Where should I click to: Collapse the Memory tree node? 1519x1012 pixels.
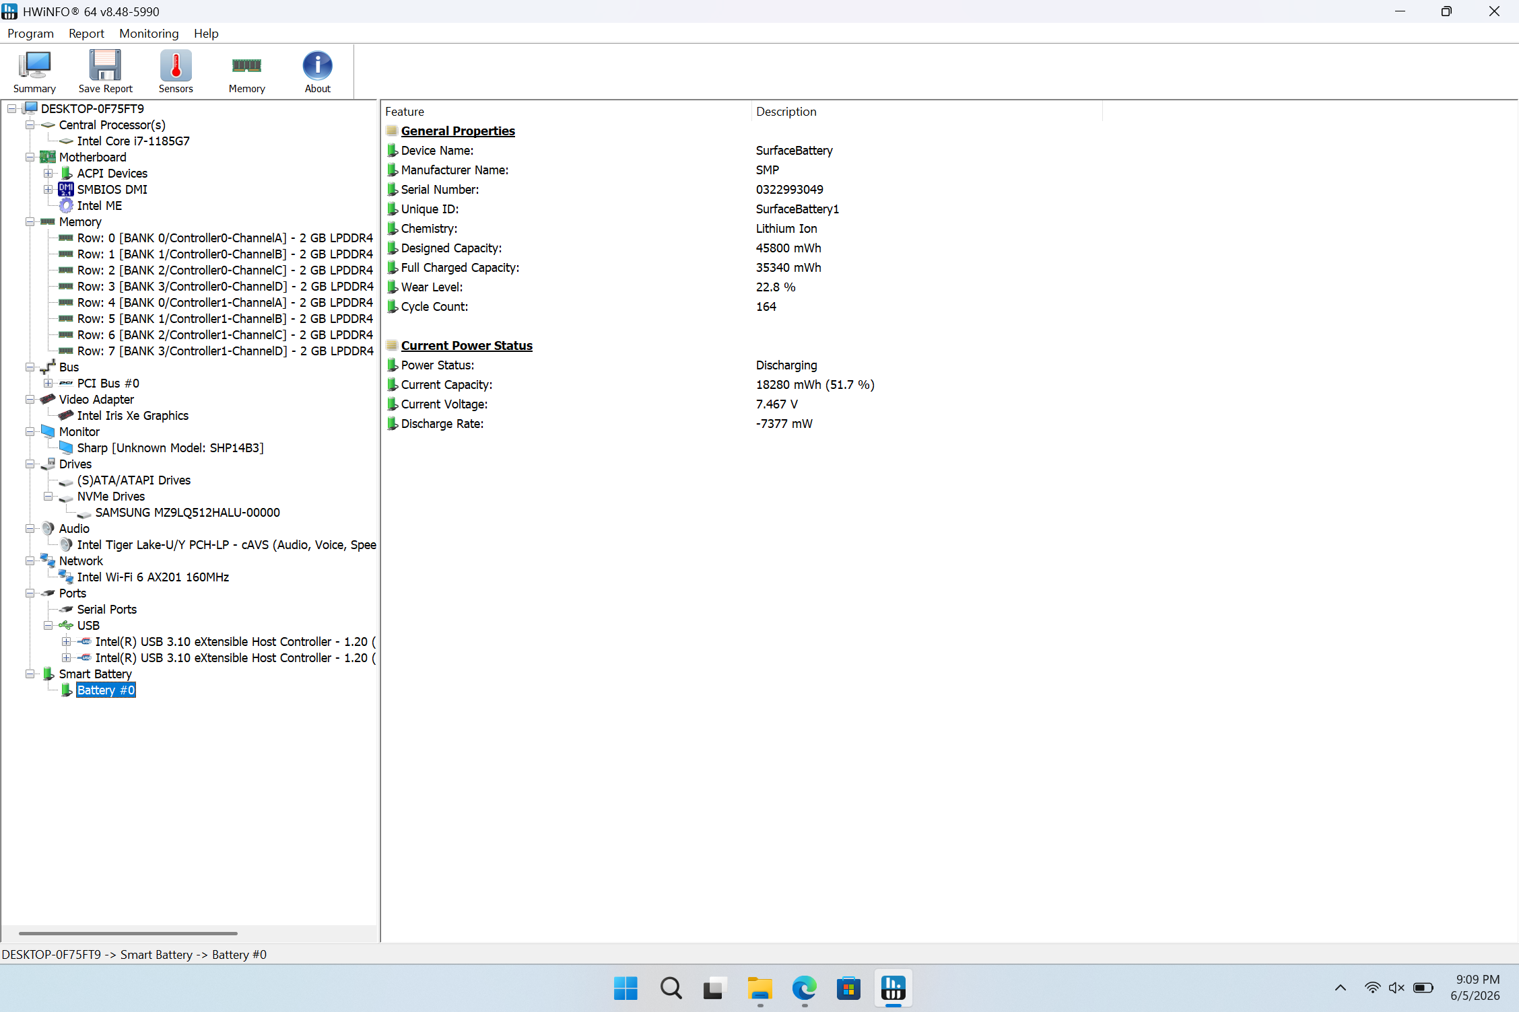30,222
